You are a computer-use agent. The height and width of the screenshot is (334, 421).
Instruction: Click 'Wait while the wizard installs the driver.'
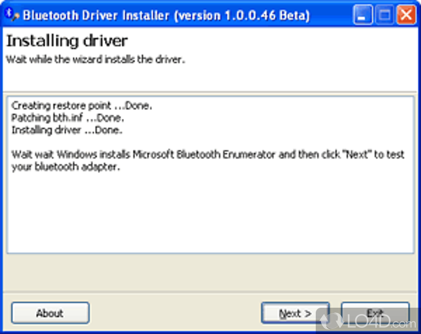point(96,59)
